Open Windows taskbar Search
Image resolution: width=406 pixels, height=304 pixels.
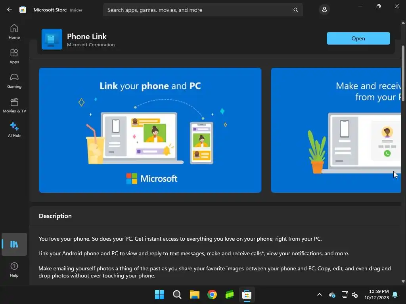[x=177, y=294]
